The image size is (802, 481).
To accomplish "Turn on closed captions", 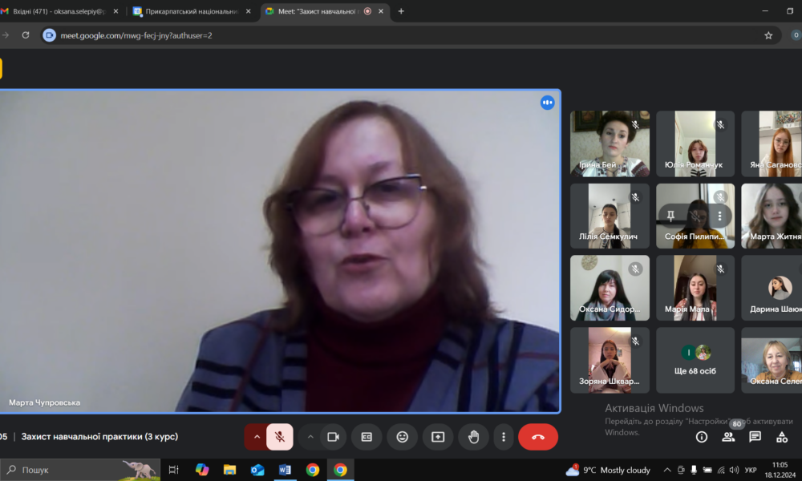I will (367, 437).
